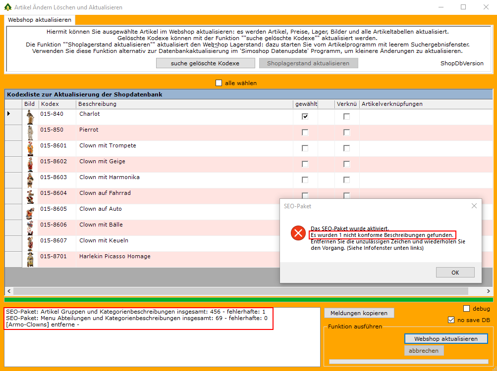This screenshot has height=371, width=497.
Task: Click the red error icon in dialog
Action: (298, 233)
